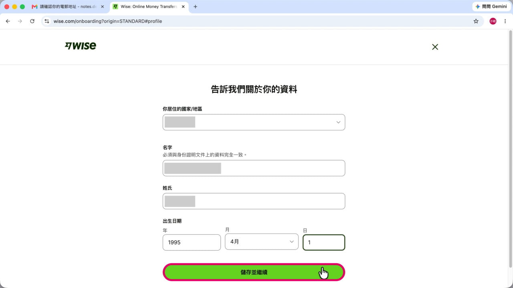This screenshot has height=288, width=513.
Task: Open site information icon in address bar
Action: coord(46,21)
